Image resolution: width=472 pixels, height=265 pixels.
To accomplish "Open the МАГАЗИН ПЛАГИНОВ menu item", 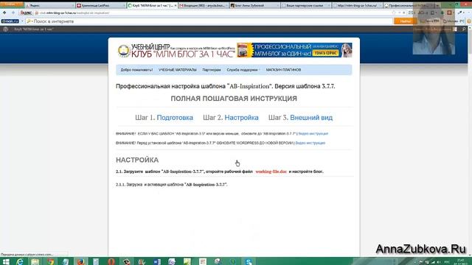I will point(283,70).
